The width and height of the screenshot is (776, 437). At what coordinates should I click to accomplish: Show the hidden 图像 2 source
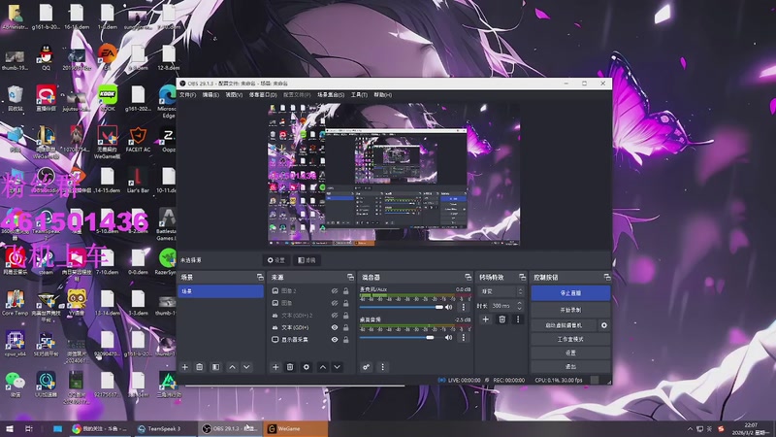pyautogui.click(x=335, y=290)
